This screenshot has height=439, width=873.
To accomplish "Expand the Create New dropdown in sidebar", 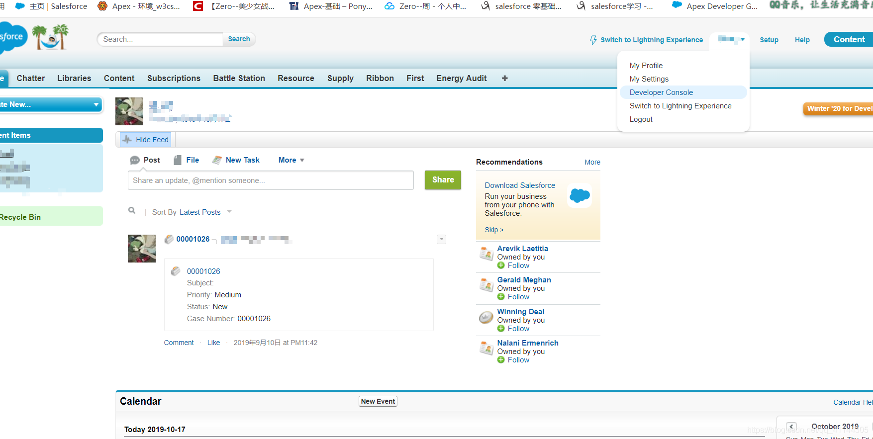I will [x=96, y=104].
